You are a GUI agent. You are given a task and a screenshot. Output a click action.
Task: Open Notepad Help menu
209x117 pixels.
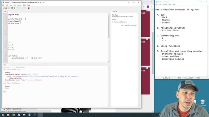pyautogui.click(x=174, y=5)
